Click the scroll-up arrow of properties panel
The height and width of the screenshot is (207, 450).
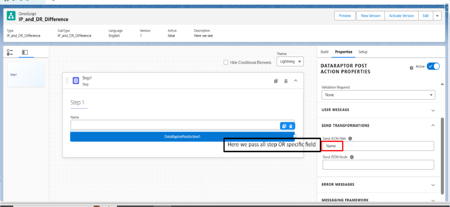pyautogui.click(x=443, y=84)
